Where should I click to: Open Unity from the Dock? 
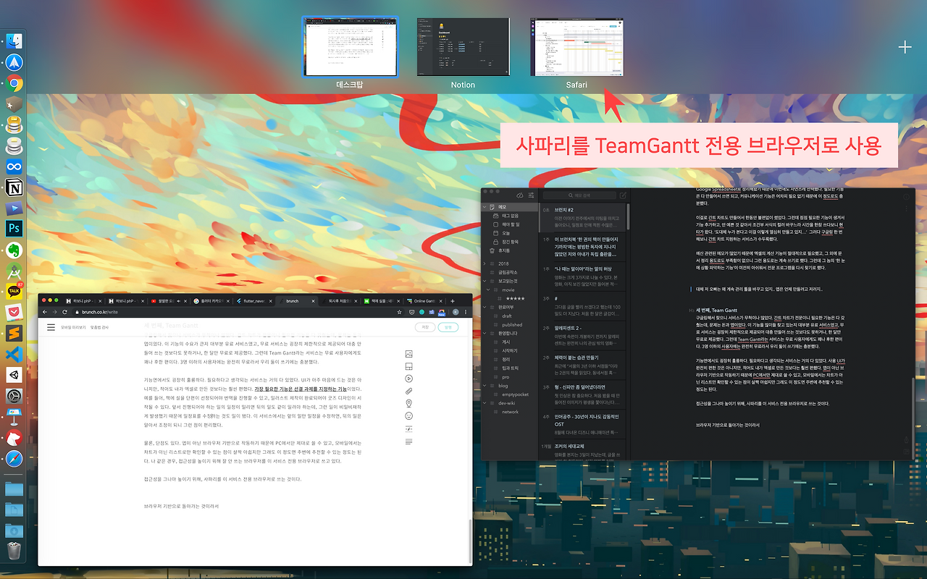[x=14, y=376]
